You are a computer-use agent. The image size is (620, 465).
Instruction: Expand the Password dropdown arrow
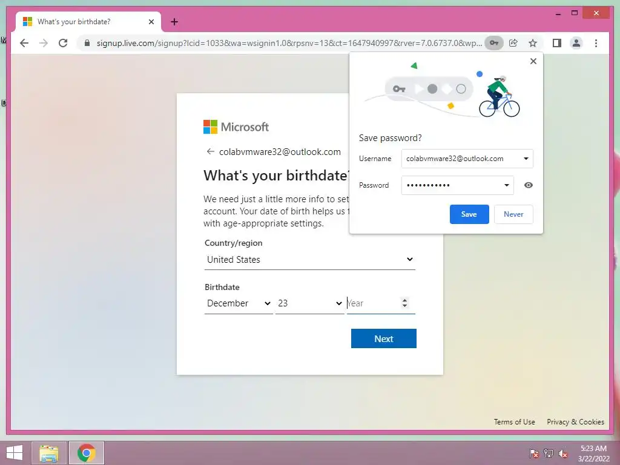(x=507, y=185)
